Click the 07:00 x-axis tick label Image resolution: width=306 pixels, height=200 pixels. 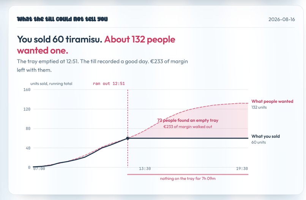coord(39,169)
